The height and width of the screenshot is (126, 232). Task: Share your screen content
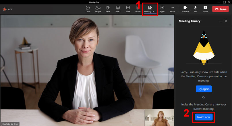pyautogui.click(x=205, y=9)
